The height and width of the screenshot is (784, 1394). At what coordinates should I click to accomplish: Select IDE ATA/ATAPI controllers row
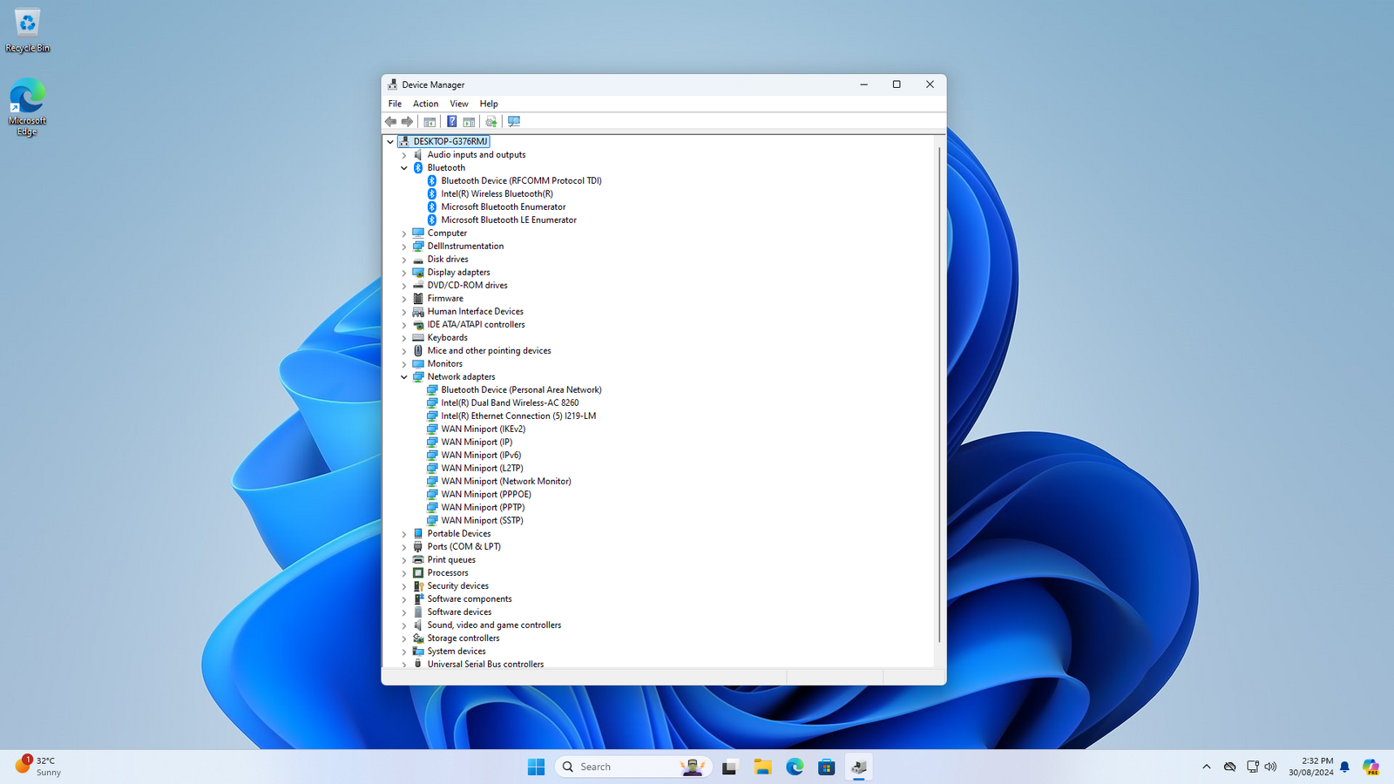(476, 324)
